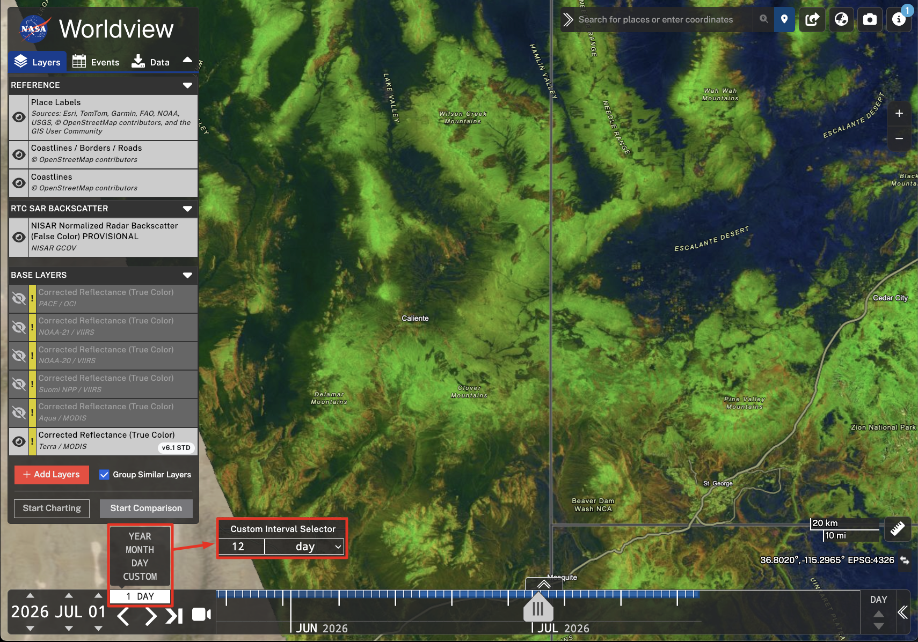The image size is (918, 642).
Task: Select DAY interval option
Action: coord(140,563)
